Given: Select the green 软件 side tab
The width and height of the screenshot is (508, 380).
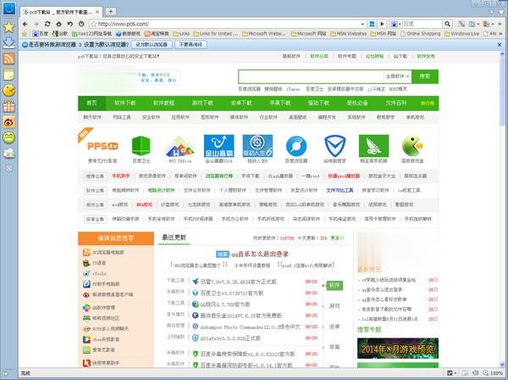Looking at the screenshot, I should coord(334,286).
